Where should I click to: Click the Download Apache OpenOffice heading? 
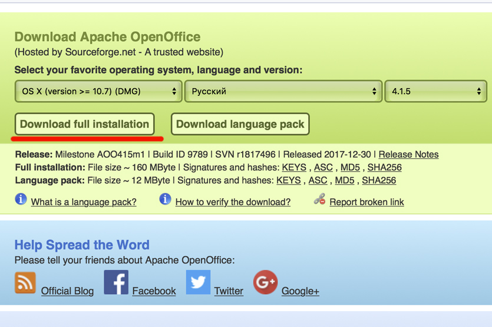pos(107,37)
